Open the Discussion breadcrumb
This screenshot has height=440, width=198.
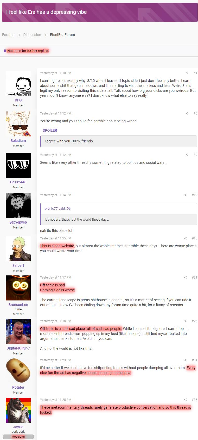[32, 35]
